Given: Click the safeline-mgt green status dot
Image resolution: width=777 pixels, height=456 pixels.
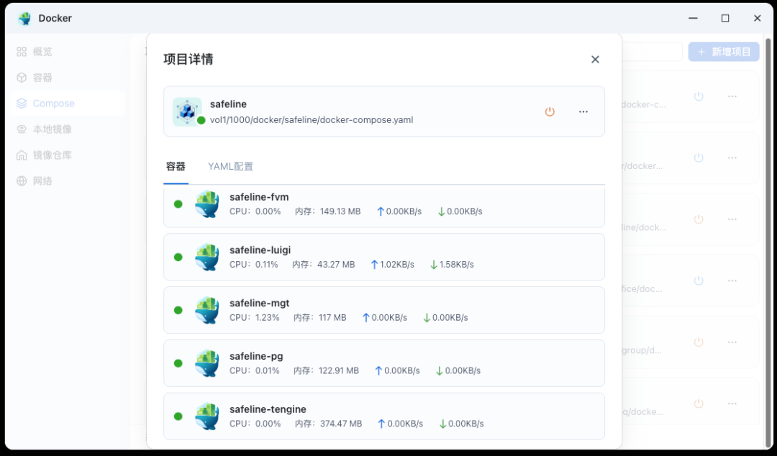Looking at the screenshot, I should (x=178, y=310).
